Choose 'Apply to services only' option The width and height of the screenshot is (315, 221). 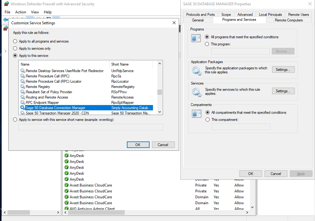click(15, 48)
